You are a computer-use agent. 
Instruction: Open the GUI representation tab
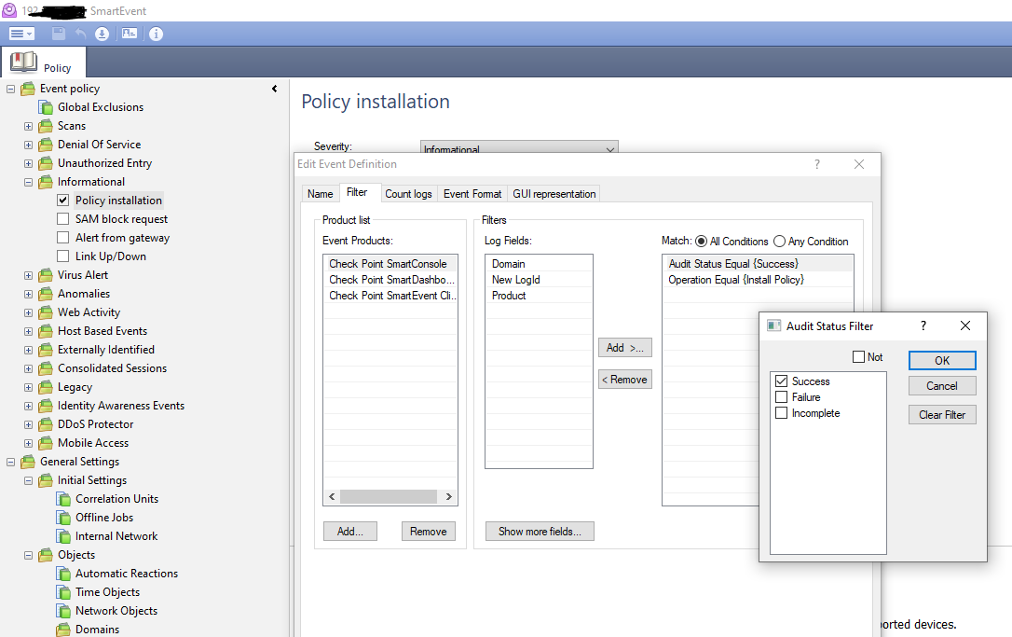tap(554, 194)
